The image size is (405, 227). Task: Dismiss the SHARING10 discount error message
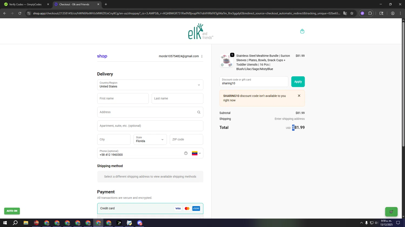[299, 96]
